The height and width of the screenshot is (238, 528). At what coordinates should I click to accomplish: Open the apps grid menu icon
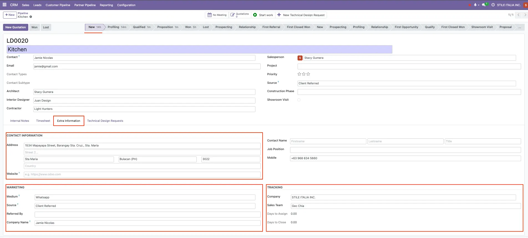(4, 5)
